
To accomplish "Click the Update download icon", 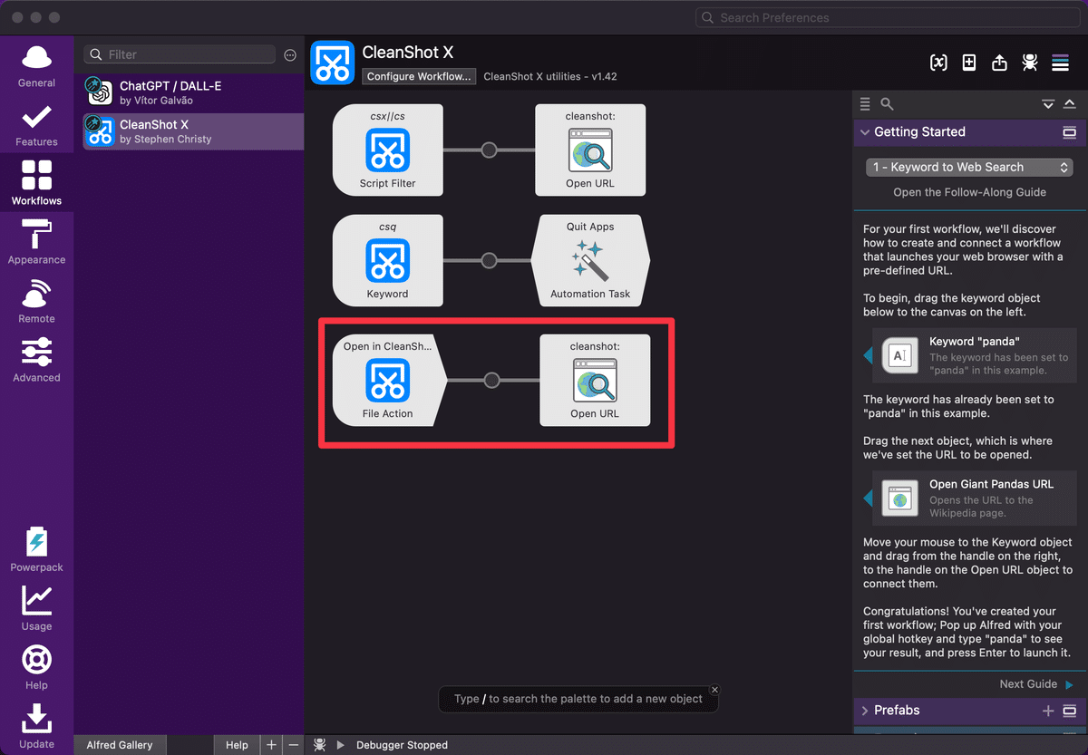I will coord(36,726).
